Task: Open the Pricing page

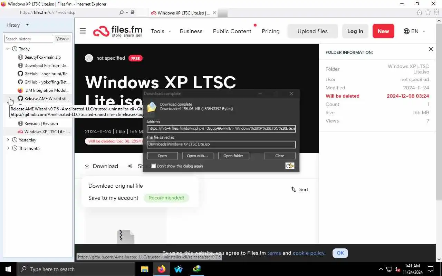Action: tap(270, 31)
